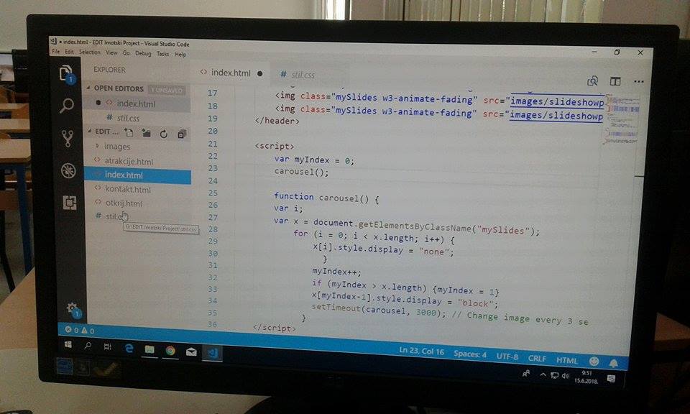Screen dimensions: 690x414
Task: Open File Explorer from the taskbar
Action: click(149, 349)
